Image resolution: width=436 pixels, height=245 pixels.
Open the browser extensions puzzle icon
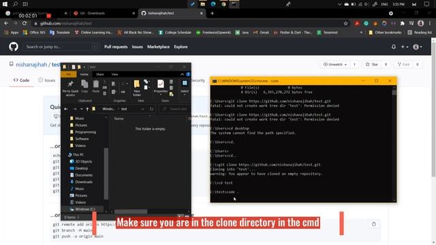[402, 24]
